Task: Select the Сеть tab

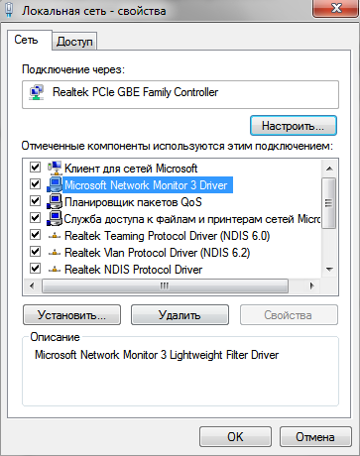Action: pos(27,40)
